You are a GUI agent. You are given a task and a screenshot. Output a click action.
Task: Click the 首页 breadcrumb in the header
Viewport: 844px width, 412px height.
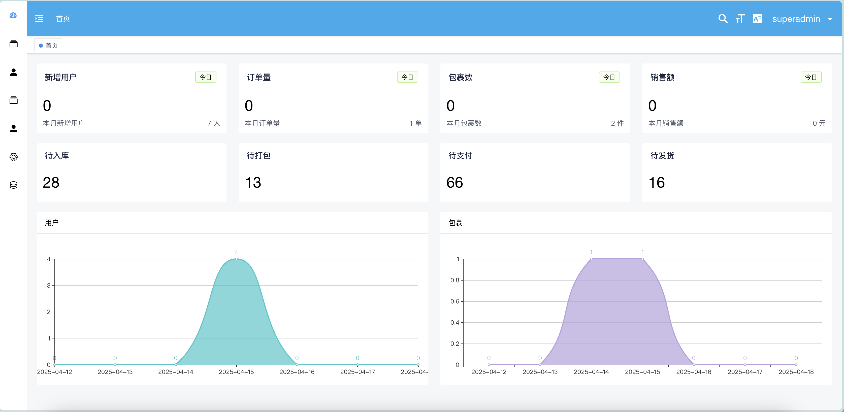63,19
